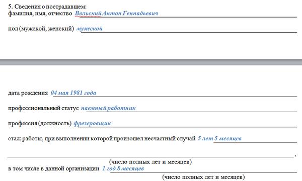Click the last hint "(число полных лет и месяцев)" at bottom

pos(203,177)
